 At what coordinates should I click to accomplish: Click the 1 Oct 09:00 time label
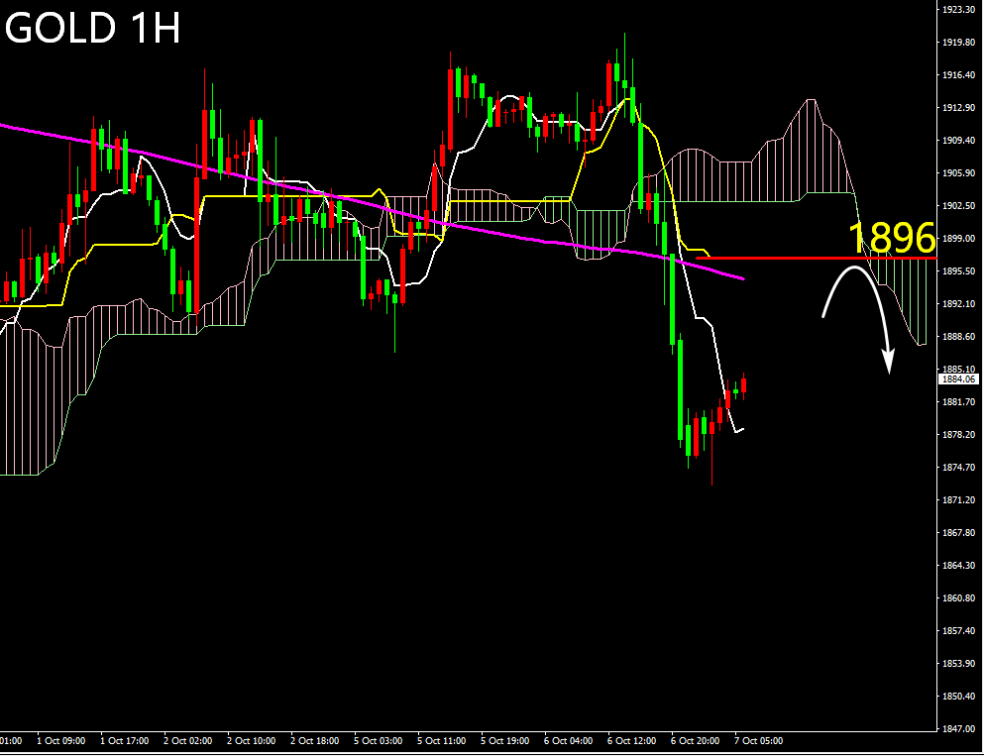point(60,740)
